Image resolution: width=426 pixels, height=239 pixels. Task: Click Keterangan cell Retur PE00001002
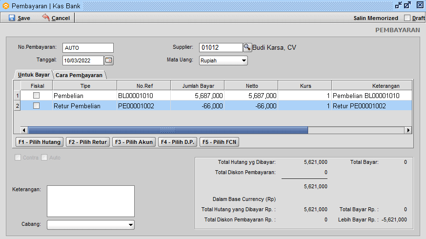click(x=372, y=106)
